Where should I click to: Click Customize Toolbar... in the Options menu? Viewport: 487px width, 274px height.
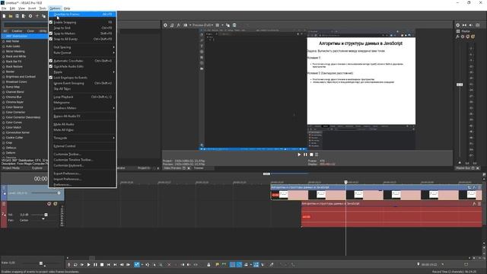point(82,154)
